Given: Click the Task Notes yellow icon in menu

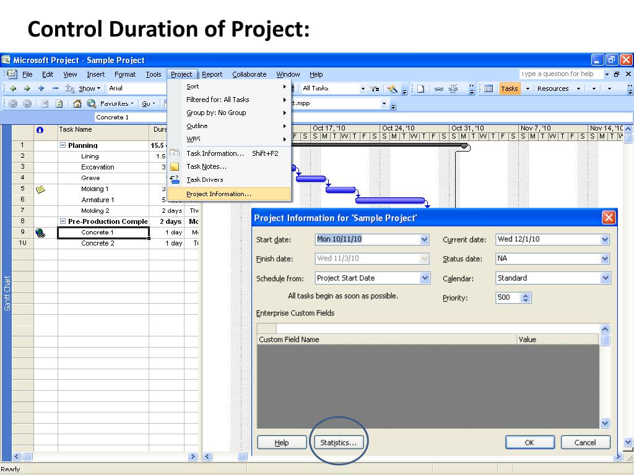Looking at the screenshot, I should click(175, 167).
